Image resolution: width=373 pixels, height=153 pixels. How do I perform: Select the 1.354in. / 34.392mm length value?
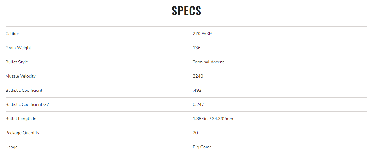click(x=213, y=119)
